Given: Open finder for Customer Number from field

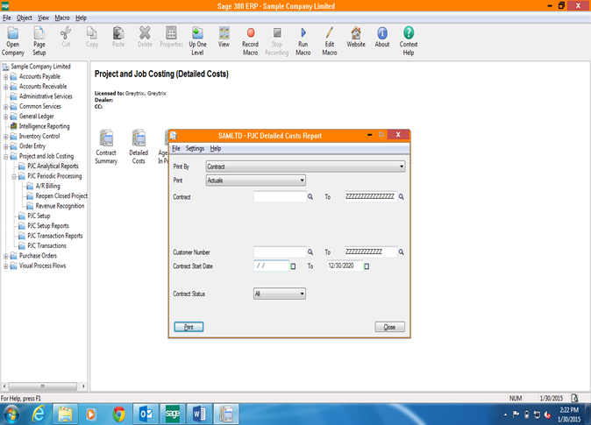Looking at the screenshot, I should pos(310,252).
